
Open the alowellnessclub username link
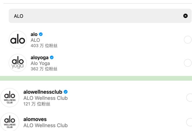pos(43,92)
